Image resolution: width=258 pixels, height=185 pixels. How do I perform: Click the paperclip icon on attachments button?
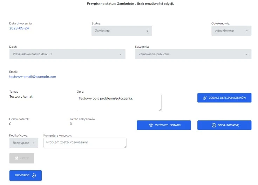pyautogui.click(x=205, y=98)
